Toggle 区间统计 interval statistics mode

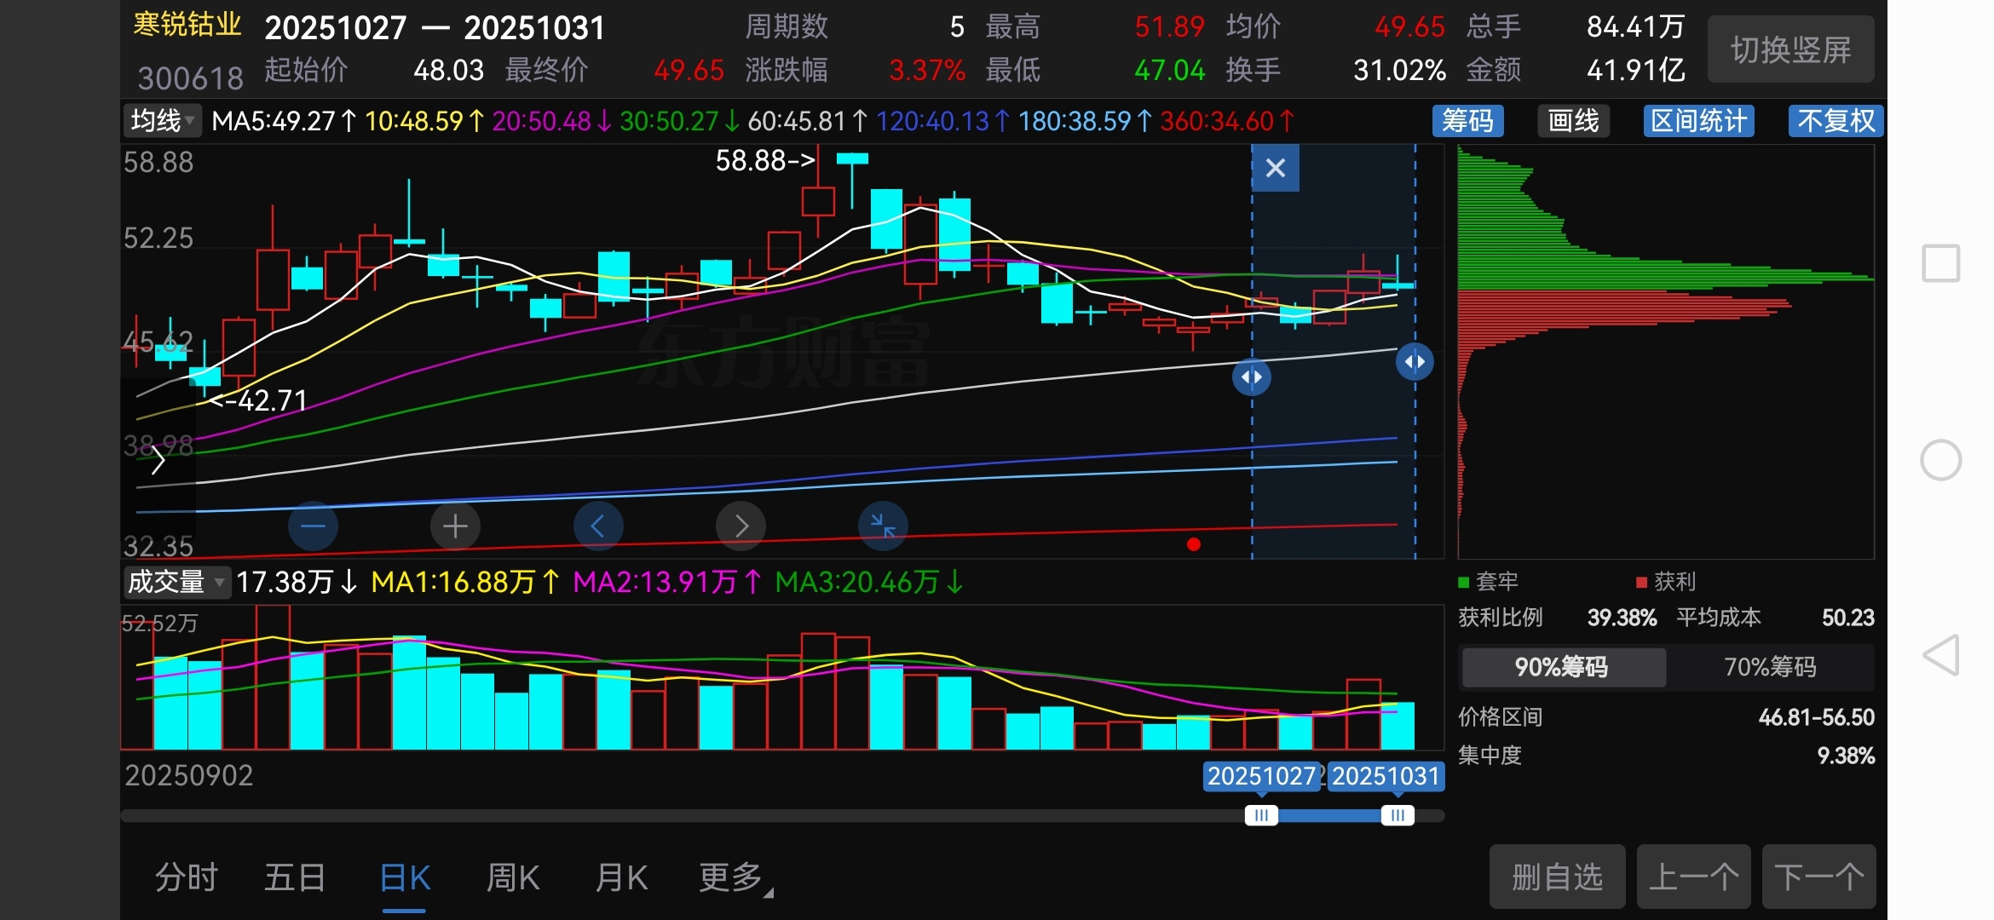pos(1698,121)
